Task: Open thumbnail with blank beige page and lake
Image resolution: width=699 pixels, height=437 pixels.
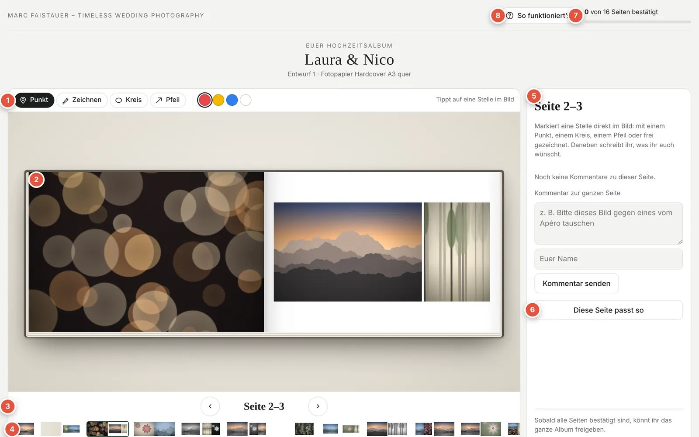Action: pyautogui.click(x=60, y=429)
